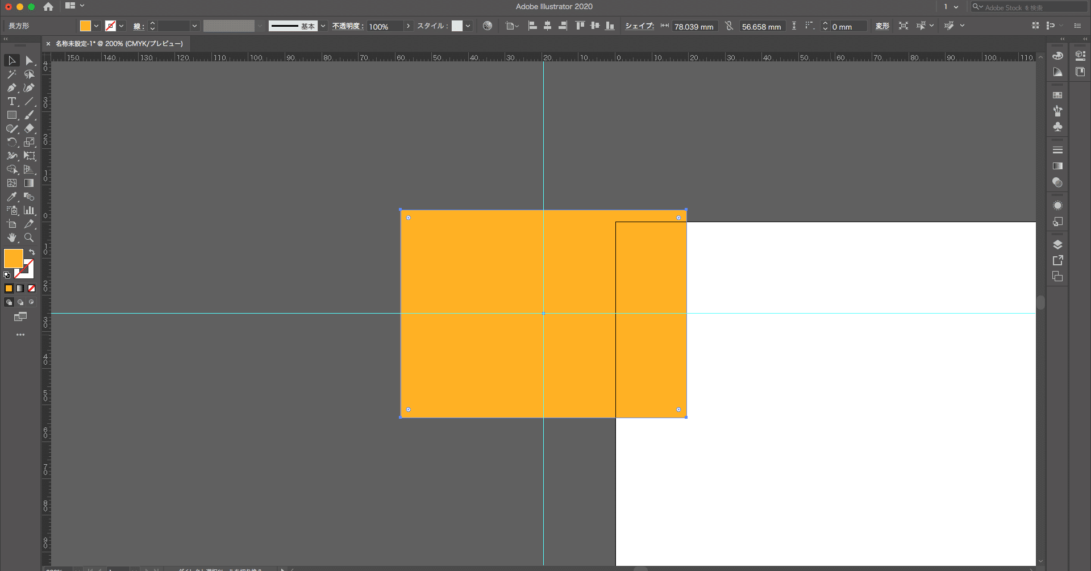Click the shape width 78.039 mm field
This screenshot has width=1091, height=571.
point(694,26)
